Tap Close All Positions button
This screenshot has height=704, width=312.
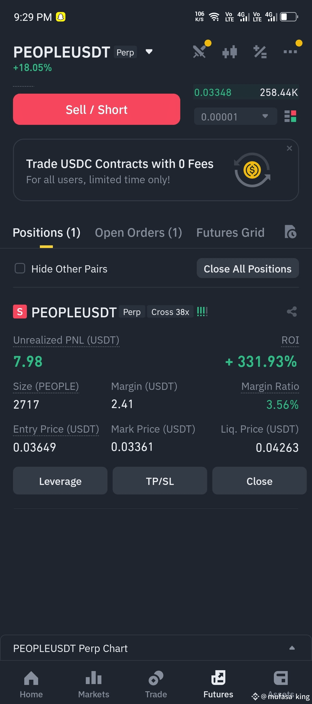(248, 268)
